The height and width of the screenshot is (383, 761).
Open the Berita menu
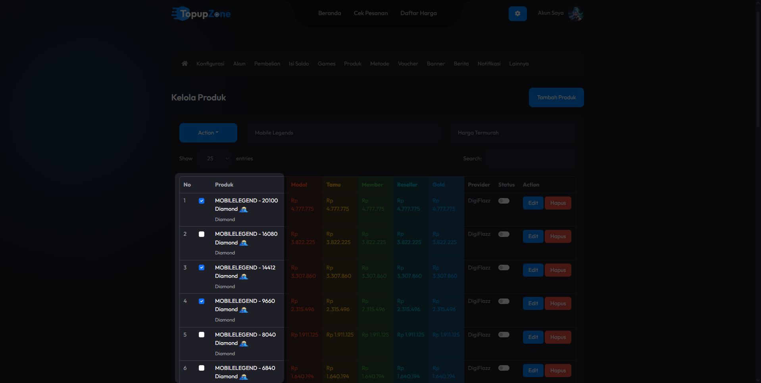tap(461, 64)
